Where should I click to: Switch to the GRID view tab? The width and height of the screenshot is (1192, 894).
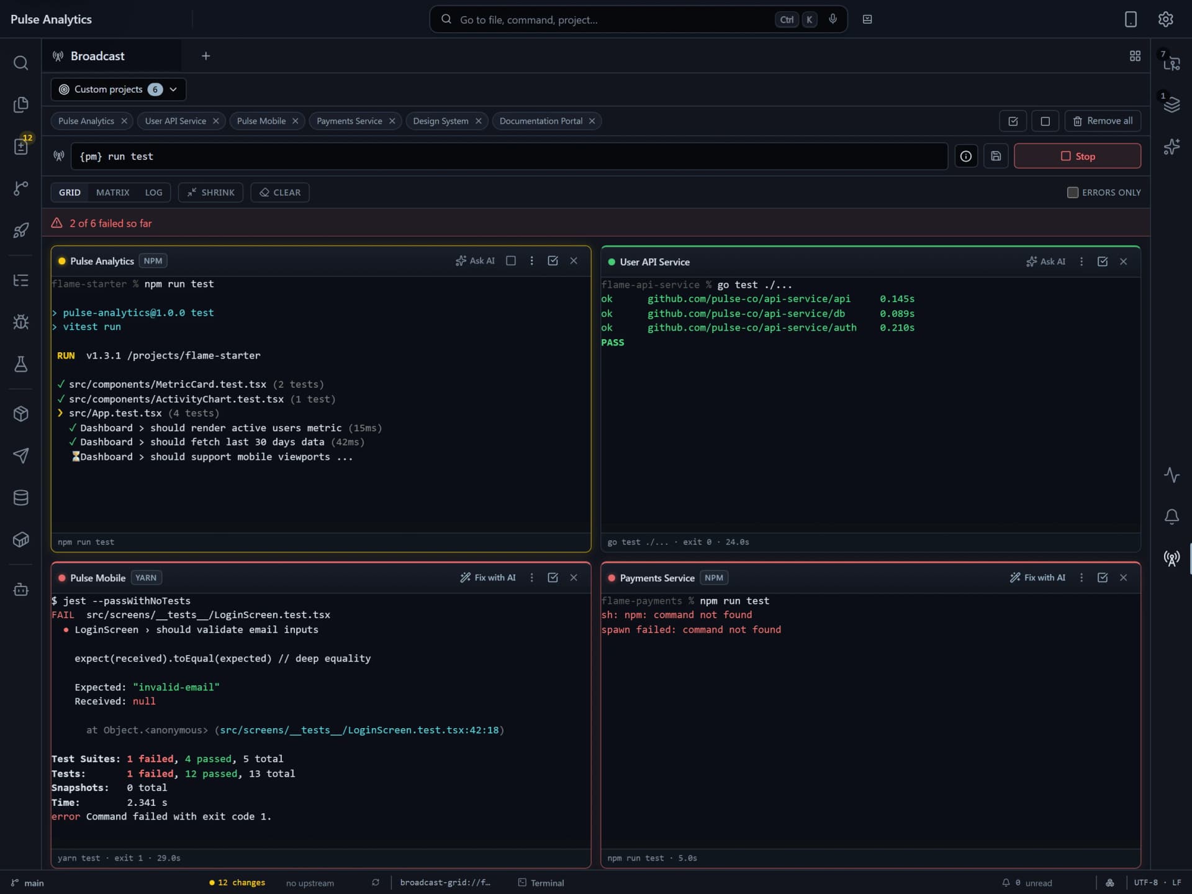click(x=70, y=193)
